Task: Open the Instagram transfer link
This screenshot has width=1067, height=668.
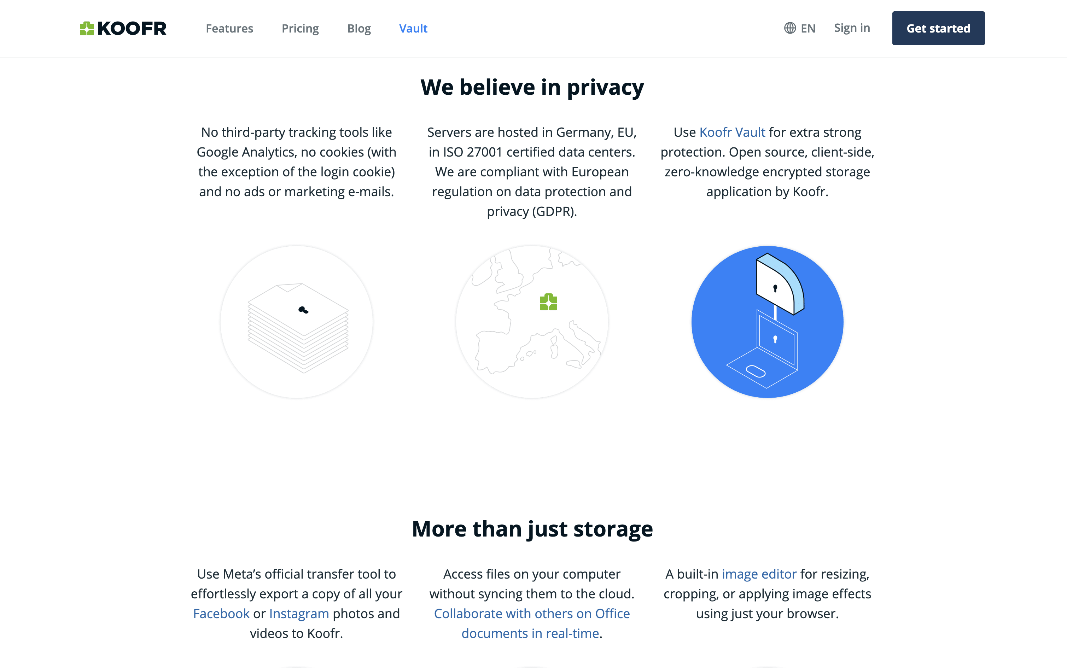Action: pos(299,613)
